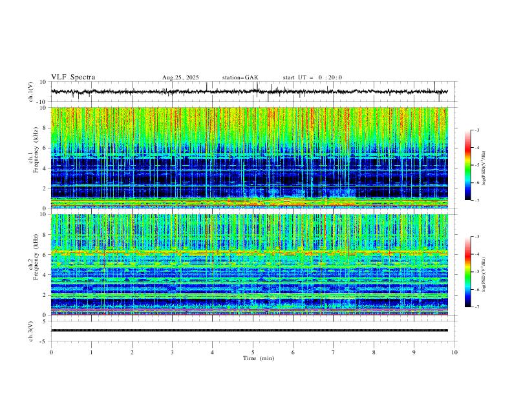Click time axis tick label '9'
The height and width of the screenshot is (395, 512).
pyautogui.click(x=414, y=352)
